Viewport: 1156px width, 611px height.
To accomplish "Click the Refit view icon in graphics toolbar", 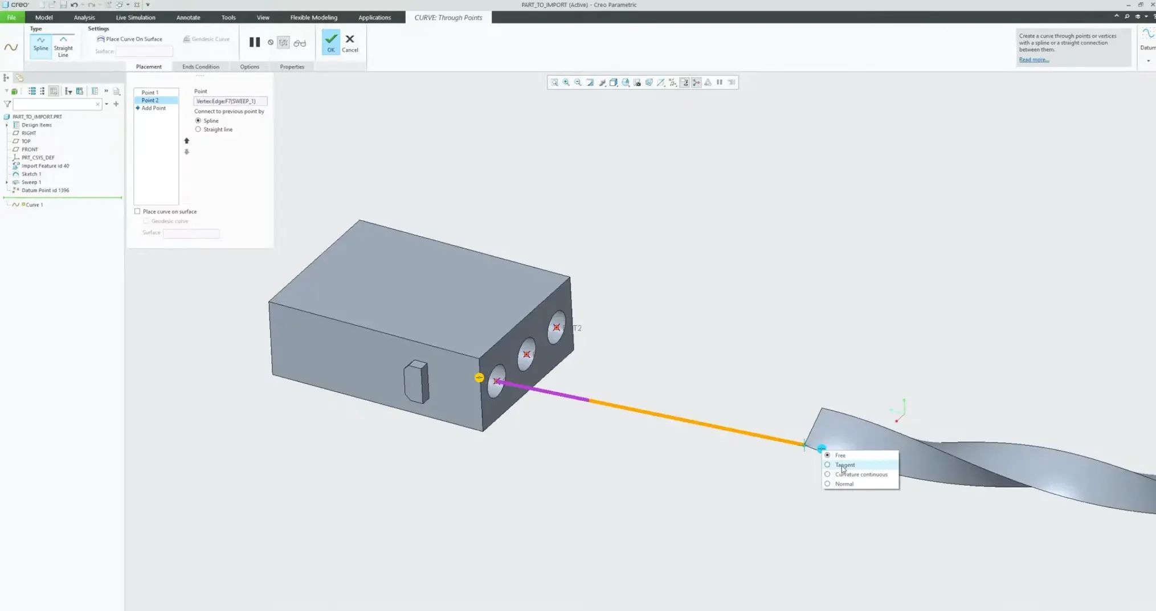I will point(554,83).
